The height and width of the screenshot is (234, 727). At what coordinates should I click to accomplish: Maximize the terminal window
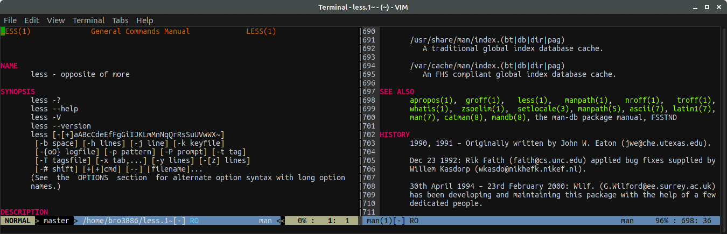706,6
